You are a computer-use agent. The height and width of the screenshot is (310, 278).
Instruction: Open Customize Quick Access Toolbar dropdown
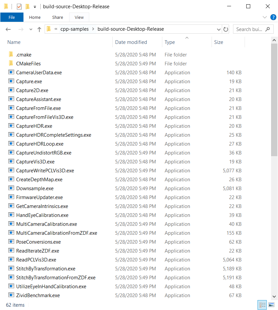35,7
